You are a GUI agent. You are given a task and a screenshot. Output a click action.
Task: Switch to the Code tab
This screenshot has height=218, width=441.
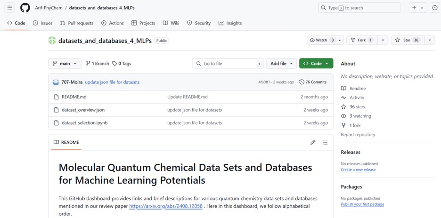(16, 23)
